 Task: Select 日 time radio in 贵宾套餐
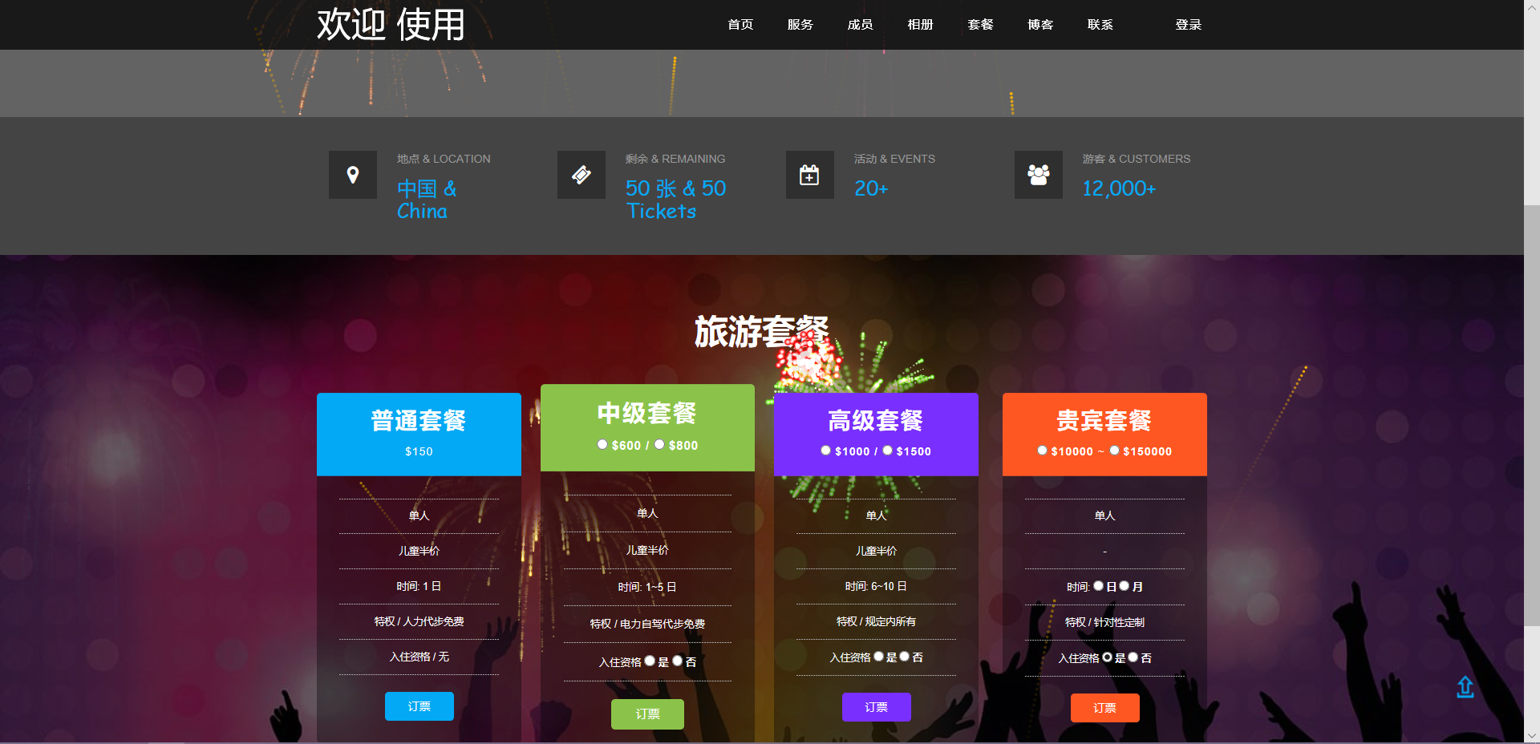pos(1098,586)
